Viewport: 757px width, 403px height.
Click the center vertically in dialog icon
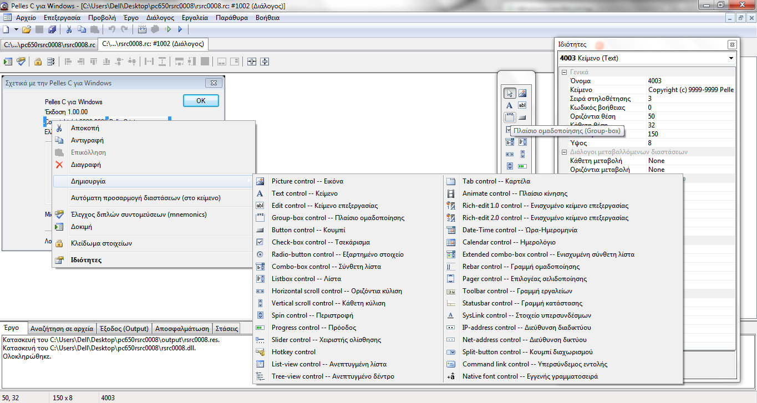[265, 62]
